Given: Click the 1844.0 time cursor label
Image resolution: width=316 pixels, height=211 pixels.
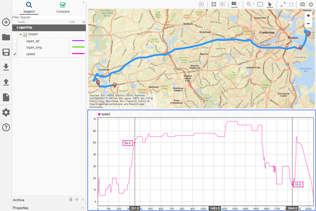Looking at the screenshot, I should pos(292,208).
